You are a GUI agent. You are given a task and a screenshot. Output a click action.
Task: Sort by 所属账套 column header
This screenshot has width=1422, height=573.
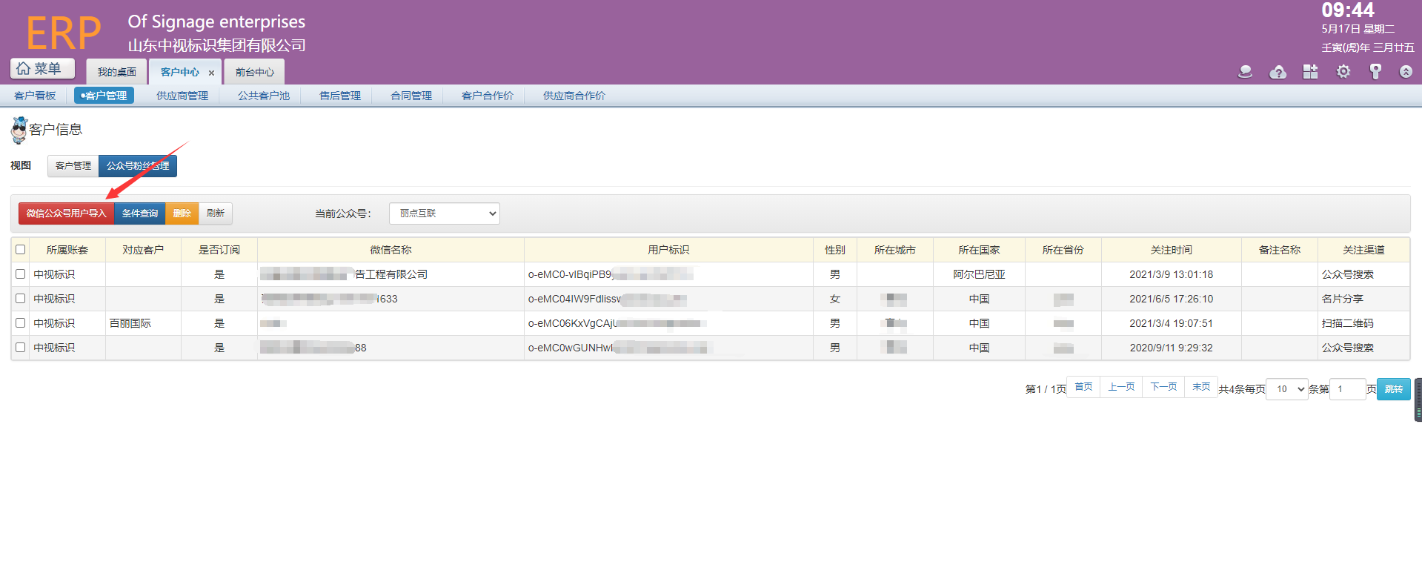[x=67, y=250]
